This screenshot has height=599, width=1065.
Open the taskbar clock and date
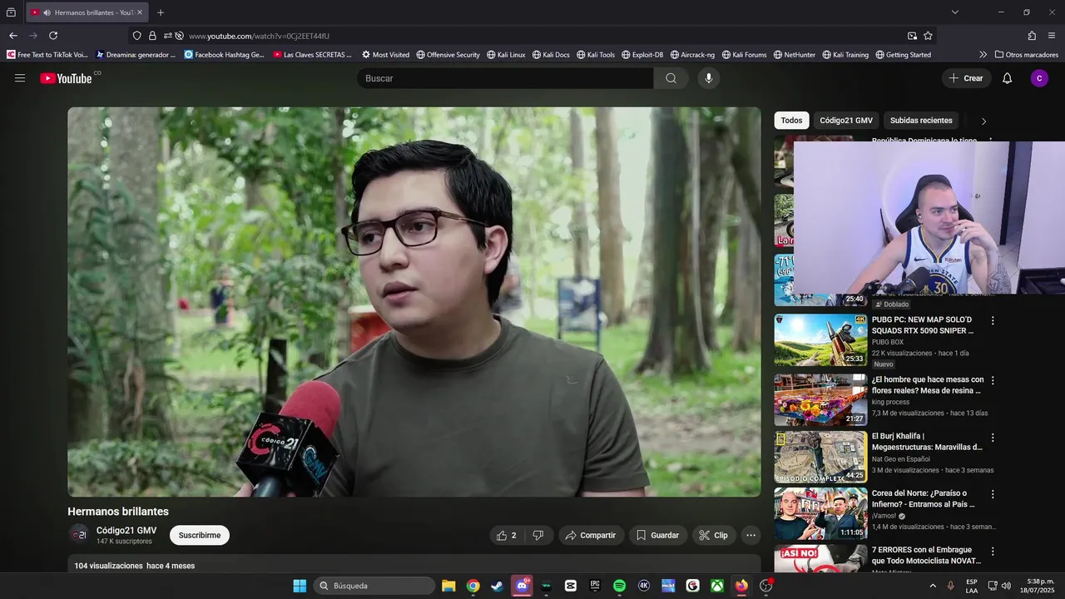pyautogui.click(x=1038, y=586)
